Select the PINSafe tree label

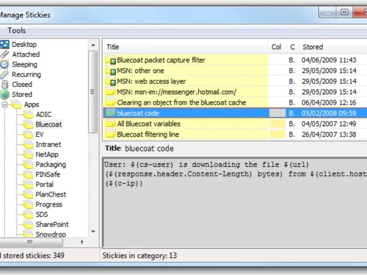[x=48, y=175]
